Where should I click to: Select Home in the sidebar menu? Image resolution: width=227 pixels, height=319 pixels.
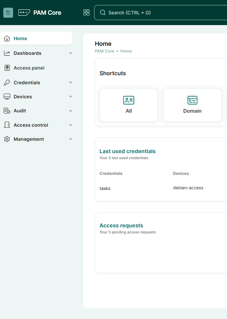point(36,38)
